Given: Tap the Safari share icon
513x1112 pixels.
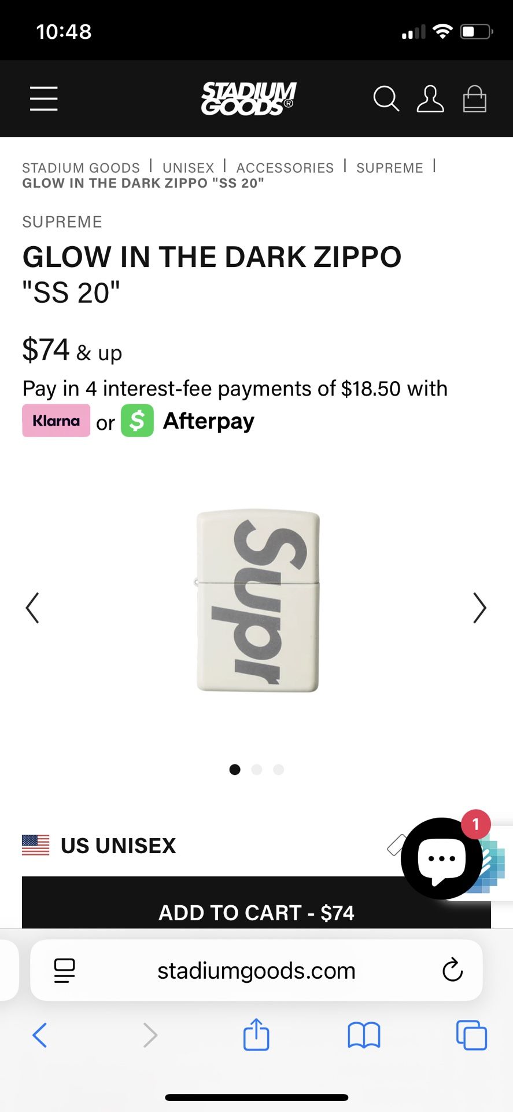Looking at the screenshot, I should click(x=256, y=1036).
